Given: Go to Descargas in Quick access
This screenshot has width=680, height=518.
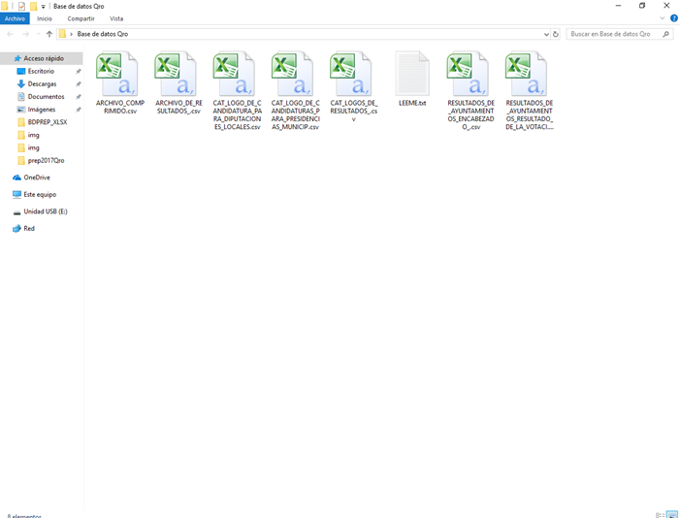Looking at the screenshot, I should coord(42,84).
